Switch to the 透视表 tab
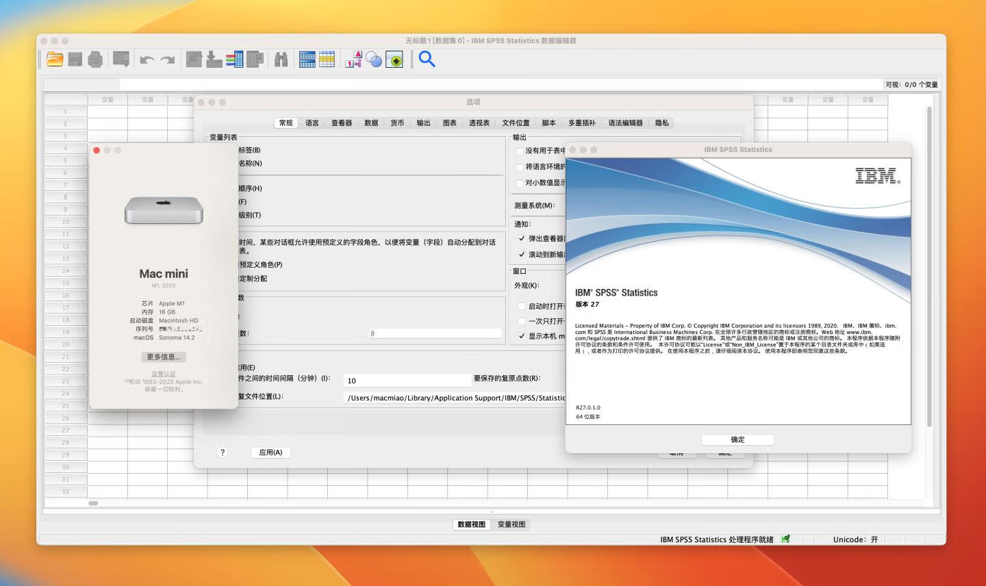 pos(479,123)
